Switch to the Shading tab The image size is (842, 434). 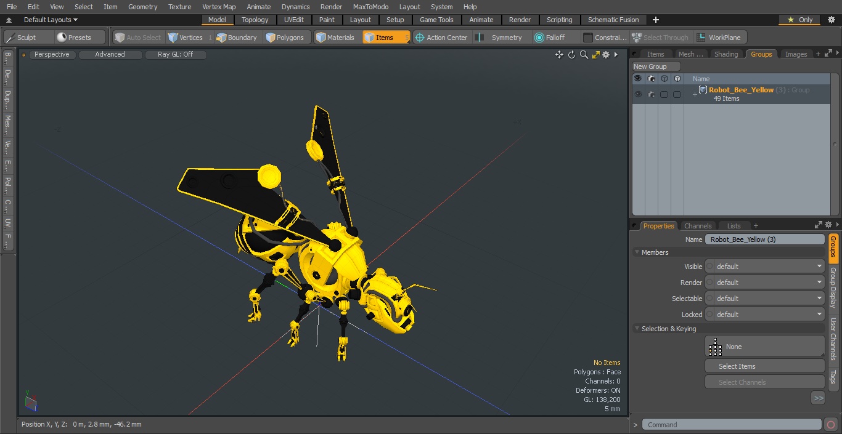pyautogui.click(x=726, y=54)
